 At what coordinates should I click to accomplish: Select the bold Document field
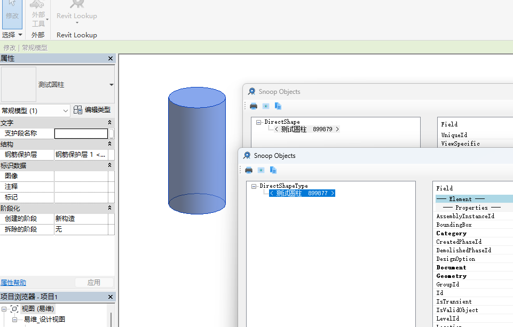pyautogui.click(x=451, y=267)
